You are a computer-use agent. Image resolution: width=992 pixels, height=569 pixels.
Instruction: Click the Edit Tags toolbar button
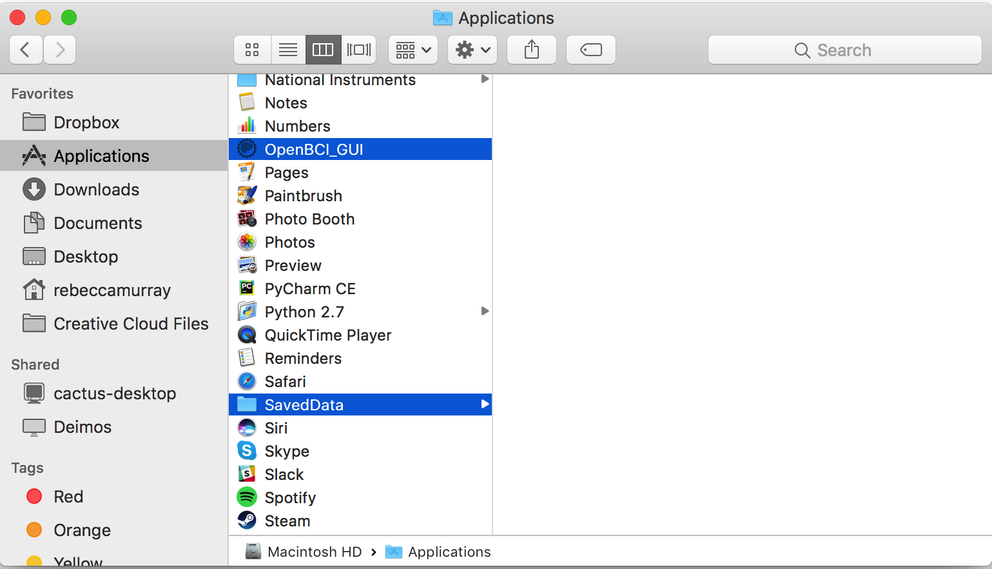pyautogui.click(x=591, y=50)
